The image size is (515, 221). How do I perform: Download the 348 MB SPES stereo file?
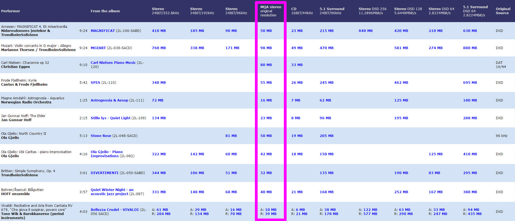(x=159, y=83)
